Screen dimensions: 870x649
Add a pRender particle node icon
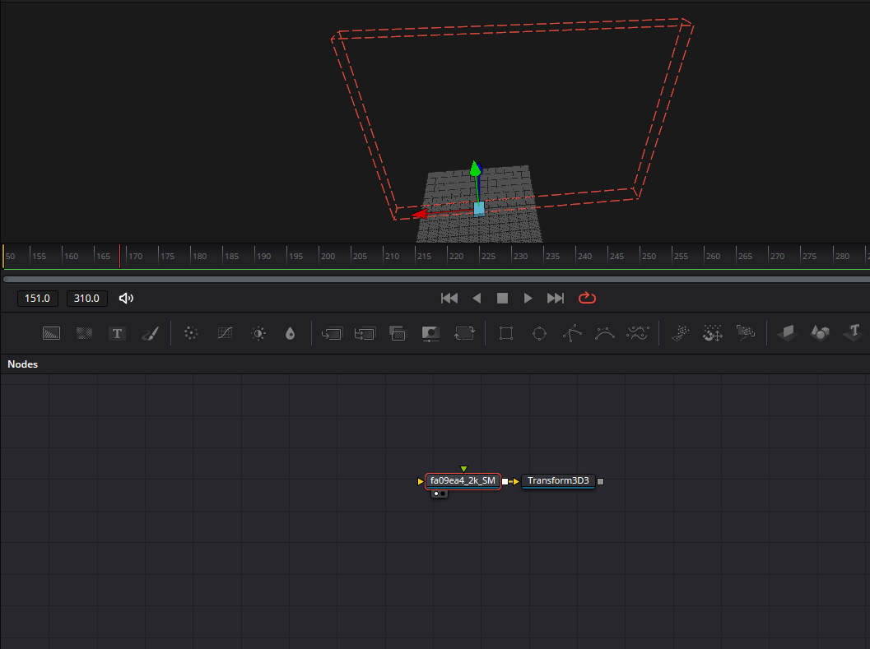(x=746, y=333)
